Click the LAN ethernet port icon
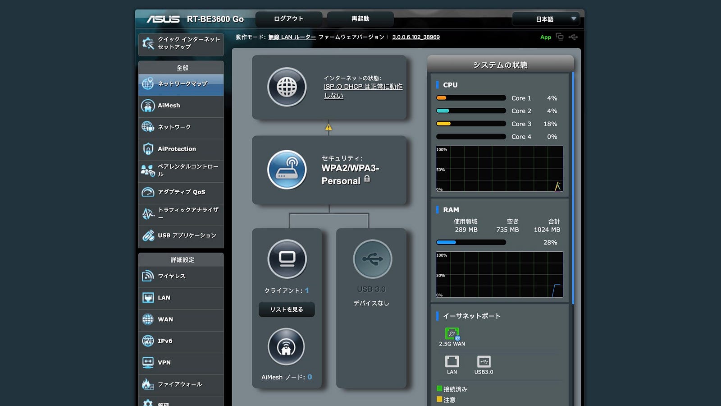 click(452, 362)
